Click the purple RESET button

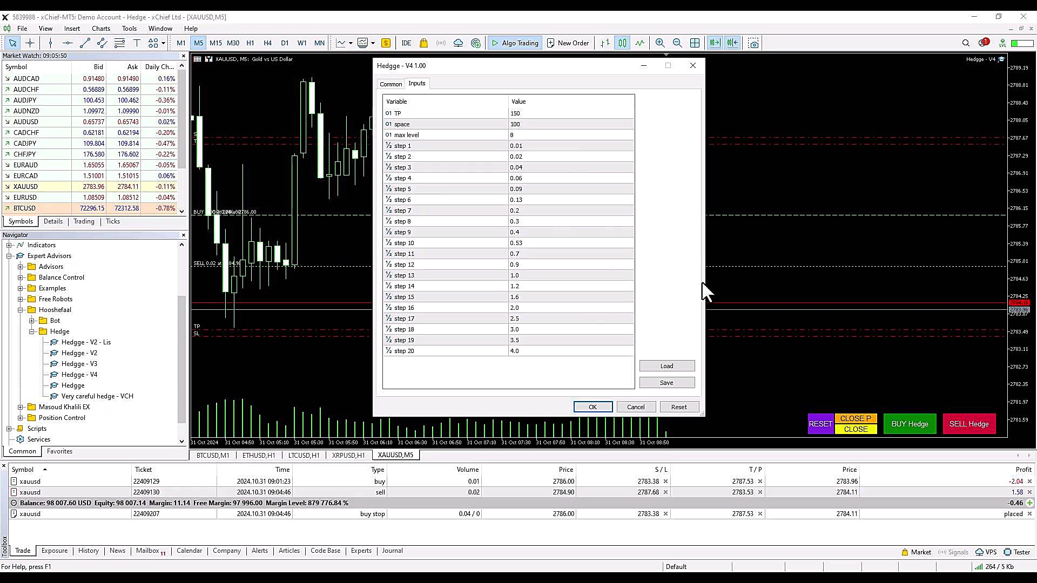[x=820, y=424]
